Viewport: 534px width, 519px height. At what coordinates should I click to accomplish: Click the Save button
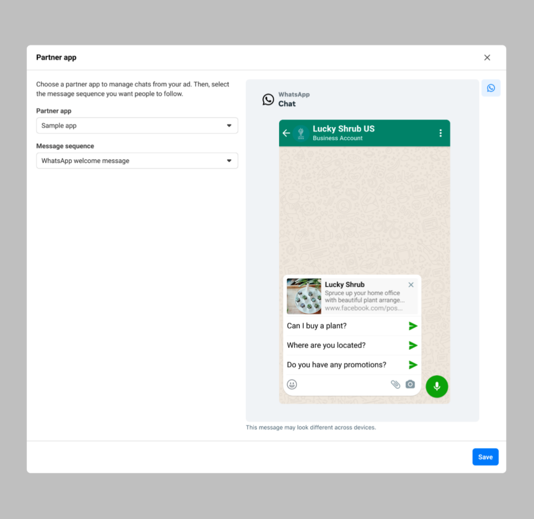click(x=485, y=456)
